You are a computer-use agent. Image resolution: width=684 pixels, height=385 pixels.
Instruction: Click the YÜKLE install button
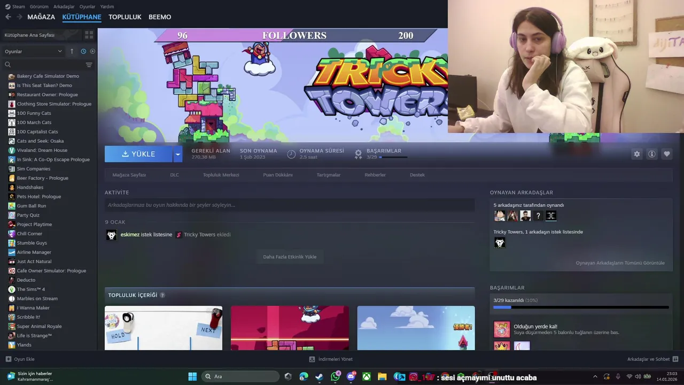[138, 154]
